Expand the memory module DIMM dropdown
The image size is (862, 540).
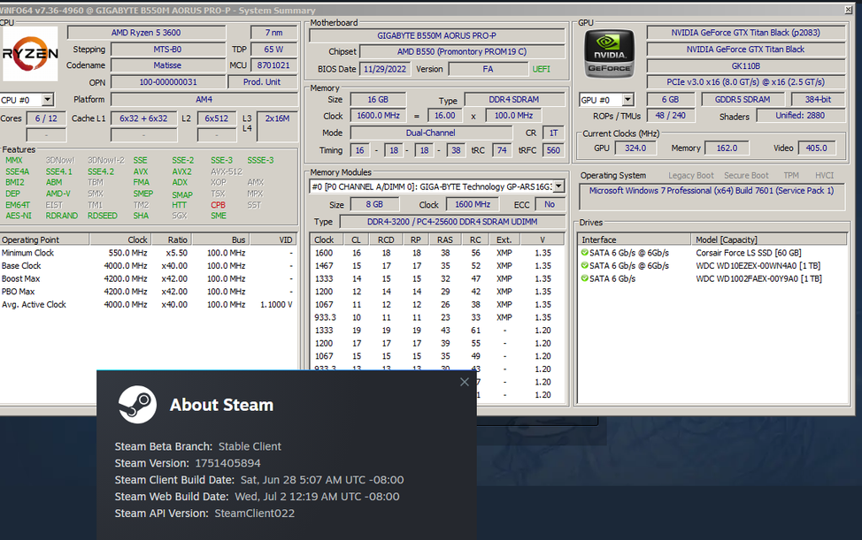(x=558, y=186)
